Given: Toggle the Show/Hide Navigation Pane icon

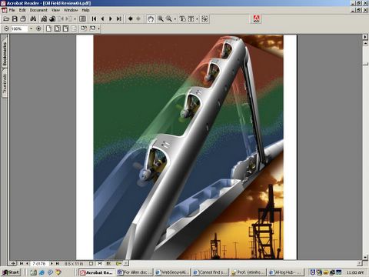Looking at the screenshot, I should click(x=82, y=18).
